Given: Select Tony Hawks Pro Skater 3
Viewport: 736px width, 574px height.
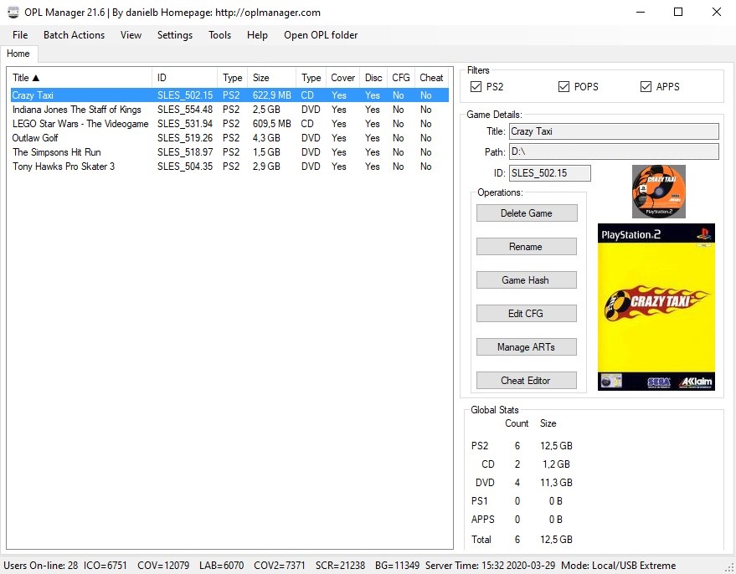Looking at the screenshot, I should coord(229,167).
